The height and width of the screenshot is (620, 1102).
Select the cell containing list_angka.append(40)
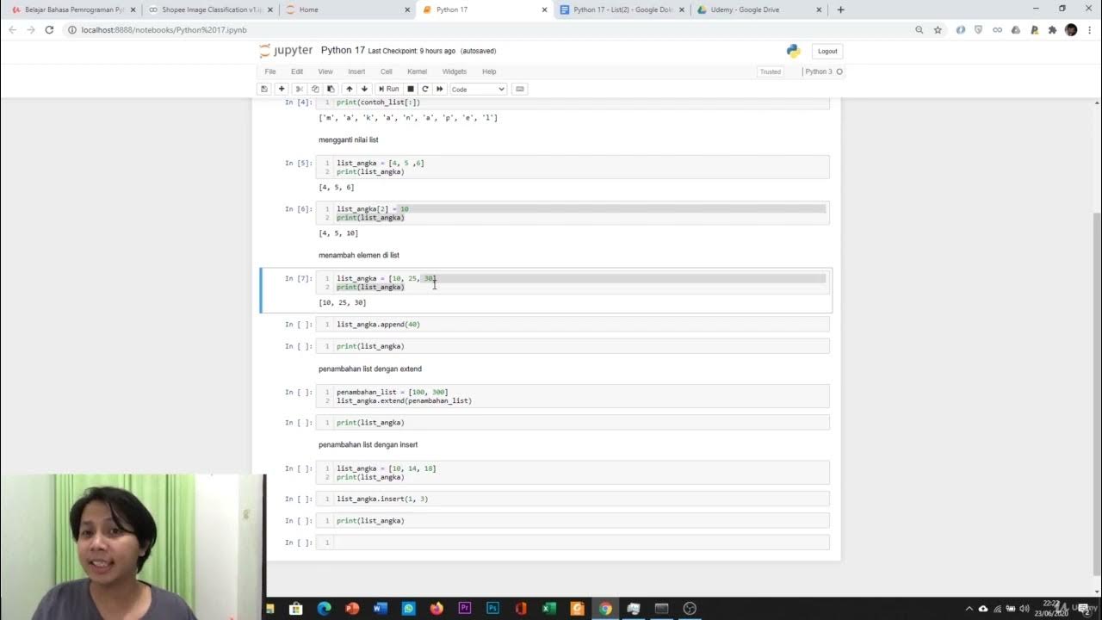tap(573, 325)
